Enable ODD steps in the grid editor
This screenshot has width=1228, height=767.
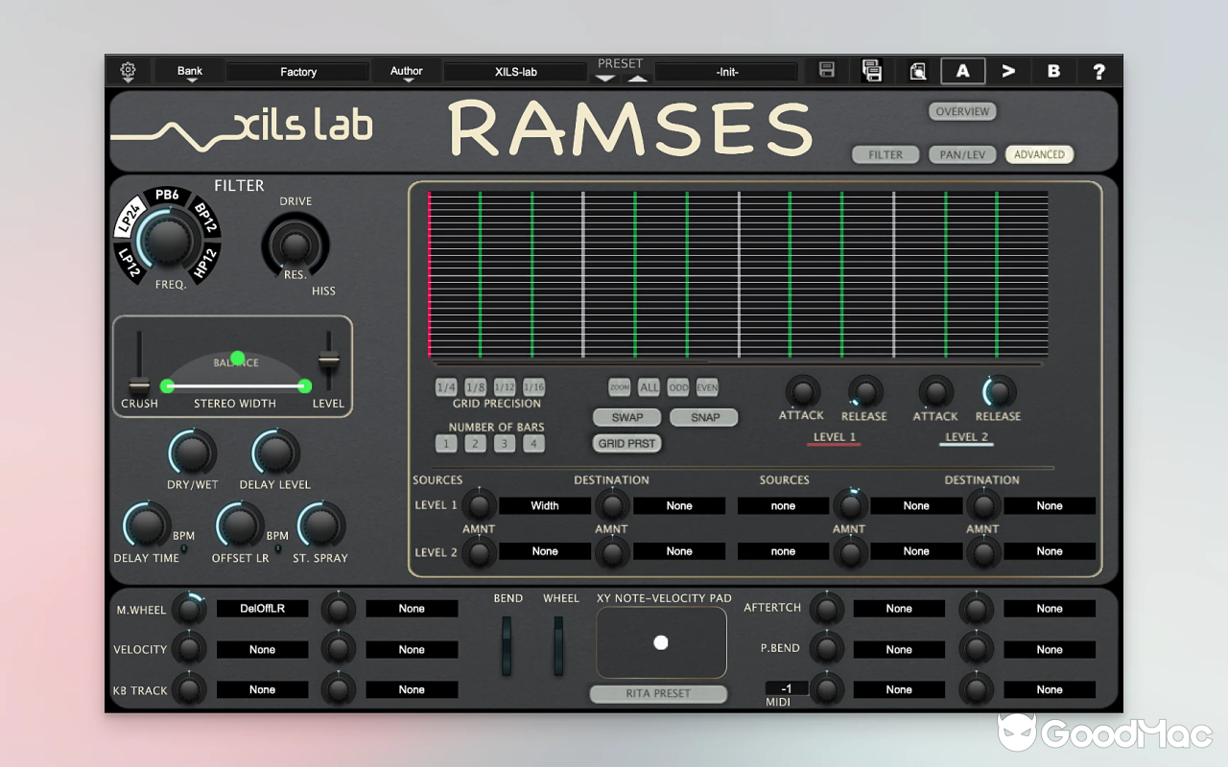(678, 386)
